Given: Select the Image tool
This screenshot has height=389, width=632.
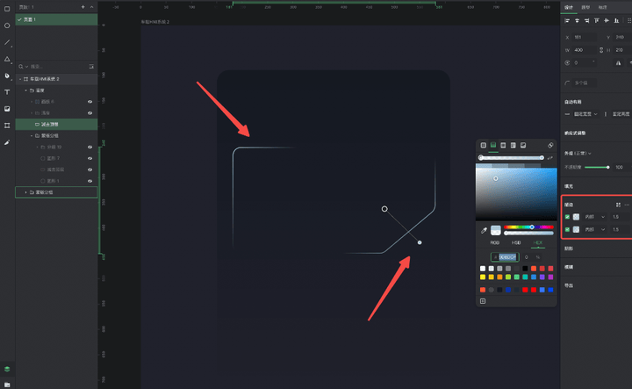Looking at the screenshot, I should point(7,109).
